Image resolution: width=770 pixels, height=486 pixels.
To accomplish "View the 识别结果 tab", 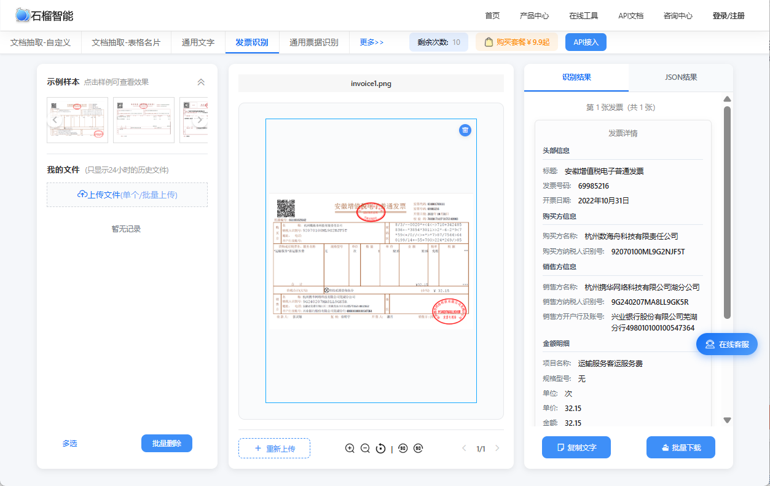I will tap(576, 77).
